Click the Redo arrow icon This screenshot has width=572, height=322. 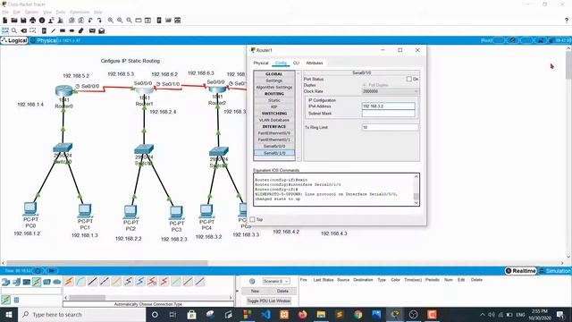tap(99, 21)
